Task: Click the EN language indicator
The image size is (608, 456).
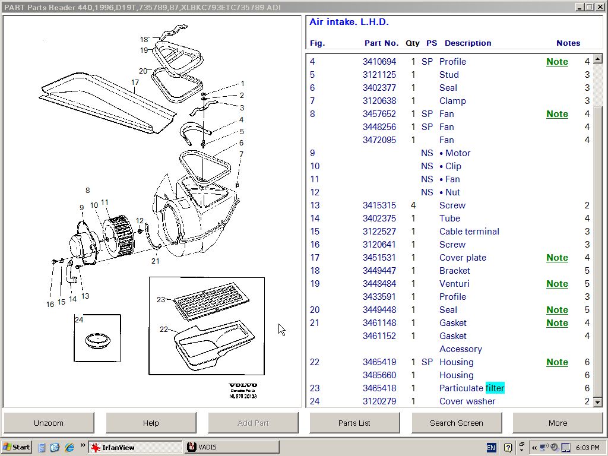Action: 491,447
